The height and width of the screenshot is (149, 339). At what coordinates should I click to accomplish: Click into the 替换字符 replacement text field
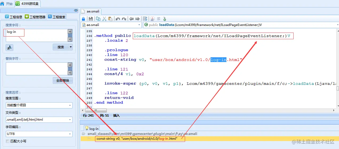click(x=37, y=69)
